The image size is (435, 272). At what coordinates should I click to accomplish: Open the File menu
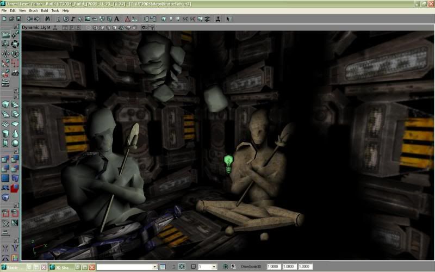coord(4,10)
